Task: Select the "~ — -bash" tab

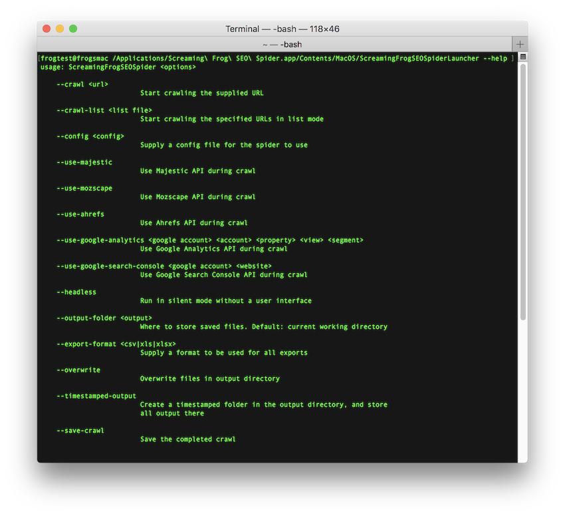Action: click(x=282, y=44)
